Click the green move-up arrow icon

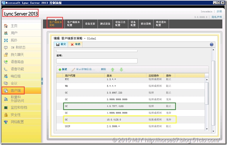pos(113,70)
